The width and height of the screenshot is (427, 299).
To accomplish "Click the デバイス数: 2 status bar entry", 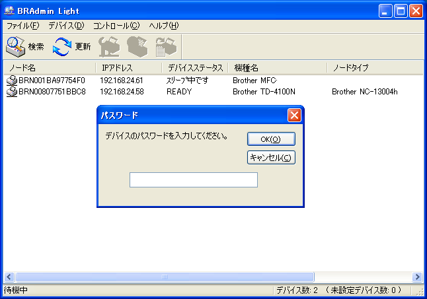I will [x=297, y=290].
